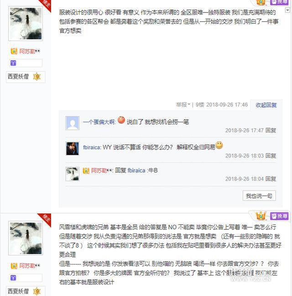This screenshot has height=296, width=292.
Task: Click the 一个蛋偏大啊 username link
Action: [99, 122]
